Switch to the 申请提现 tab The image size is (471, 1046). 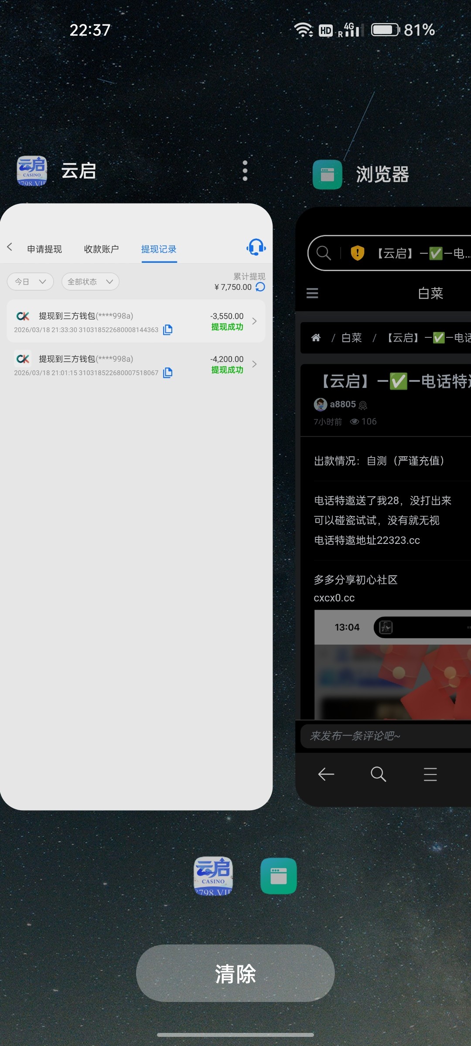pyautogui.click(x=44, y=249)
